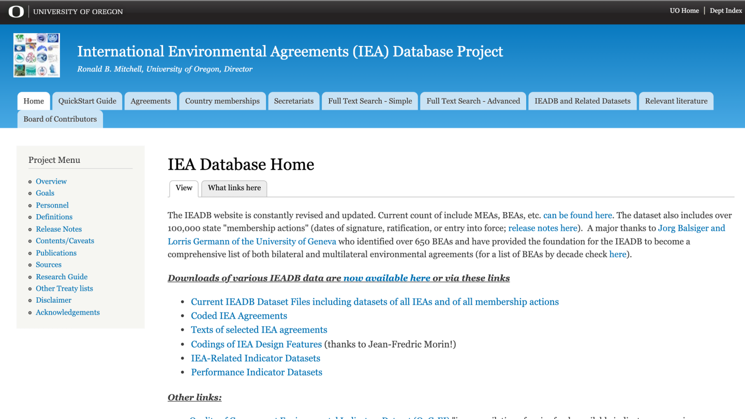Switch to the What links here tab

tap(234, 188)
